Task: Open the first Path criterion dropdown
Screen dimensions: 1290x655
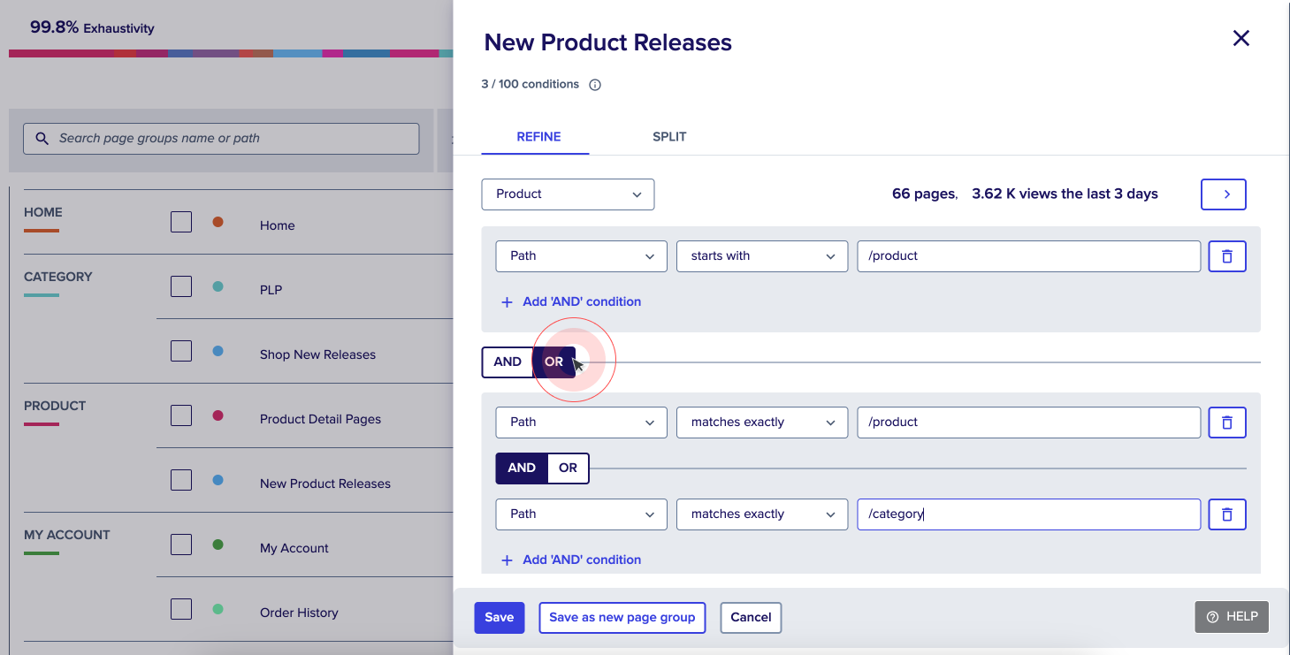Action: click(x=581, y=256)
